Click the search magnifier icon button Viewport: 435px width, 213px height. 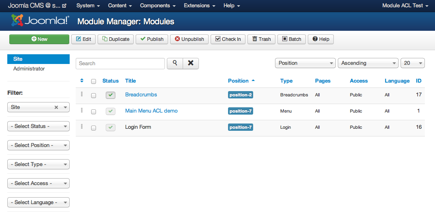click(175, 63)
